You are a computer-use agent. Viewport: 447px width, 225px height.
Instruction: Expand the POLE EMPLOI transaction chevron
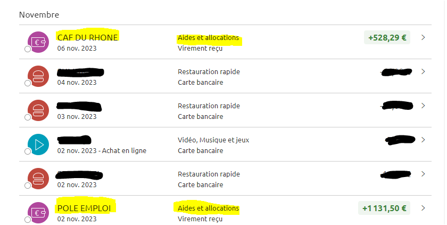coord(423,208)
